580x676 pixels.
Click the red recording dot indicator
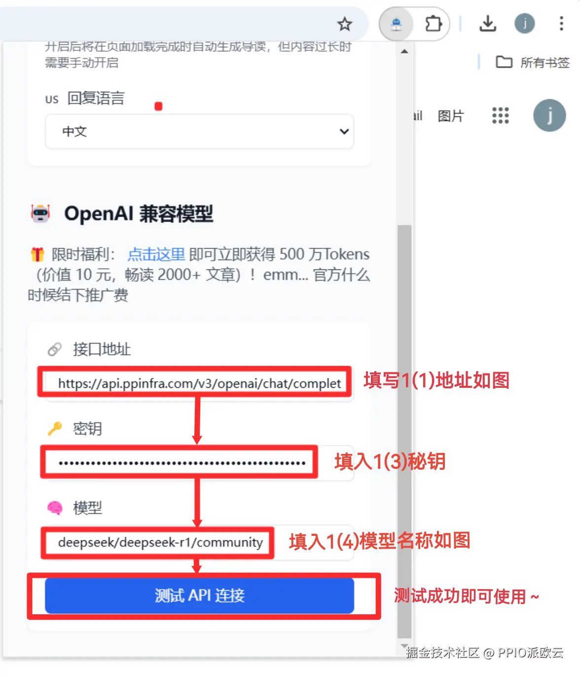(158, 106)
